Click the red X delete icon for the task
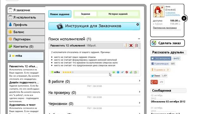Screen dimensions: 203x114 pos(131,45)
